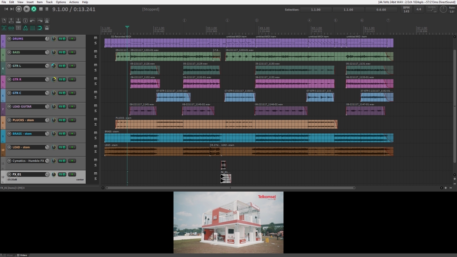
Task: Open the View menu
Action: pyautogui.click(x=20, y=2)
